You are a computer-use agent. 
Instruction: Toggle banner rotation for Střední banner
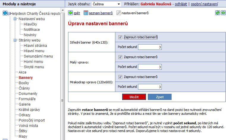(x=120, y=37)
